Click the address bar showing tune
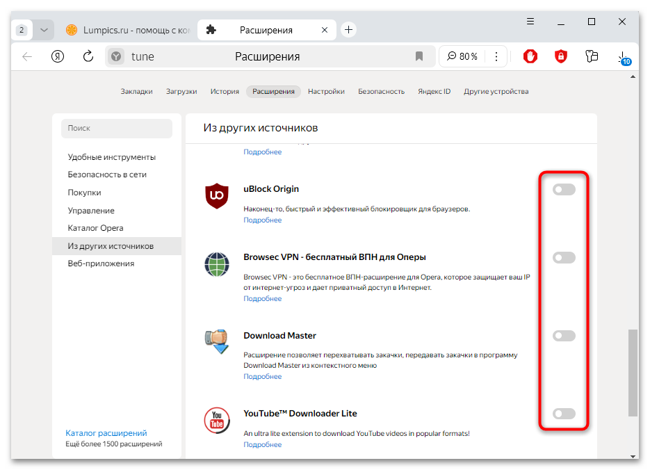Image resolution: width=650 pixels, height=470 pixels. point(270,56)
